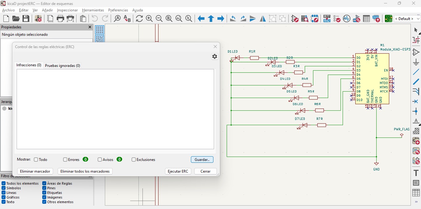Screen dimensions: 421x209
Task: Refresh the schematic view
Action: tap(139, 18)
